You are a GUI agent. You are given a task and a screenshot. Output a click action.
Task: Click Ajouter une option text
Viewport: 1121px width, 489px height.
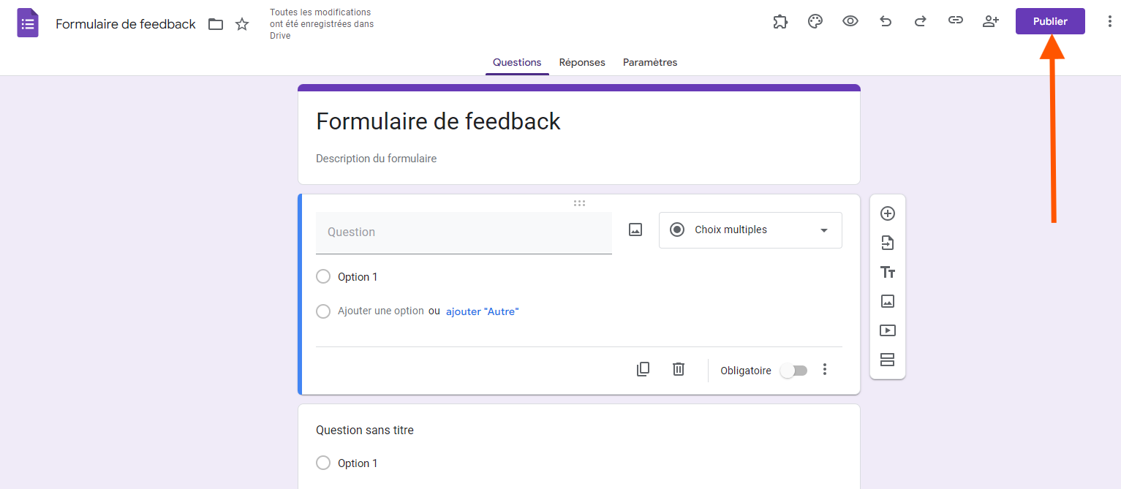(381, 311)
